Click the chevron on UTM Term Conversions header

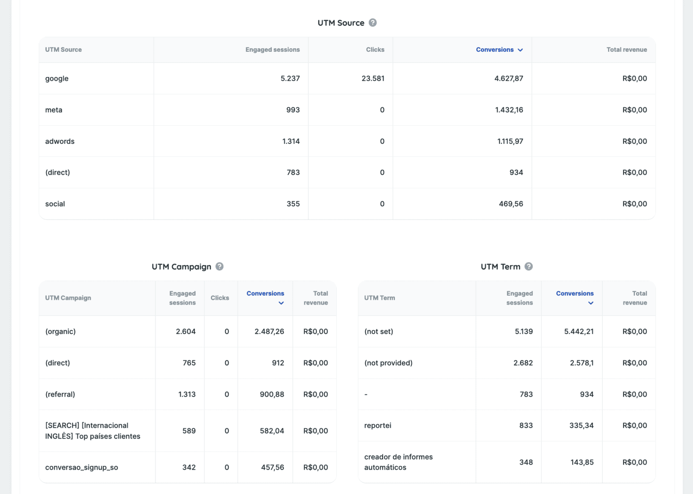pyautogui.click(x=591, y=304)
